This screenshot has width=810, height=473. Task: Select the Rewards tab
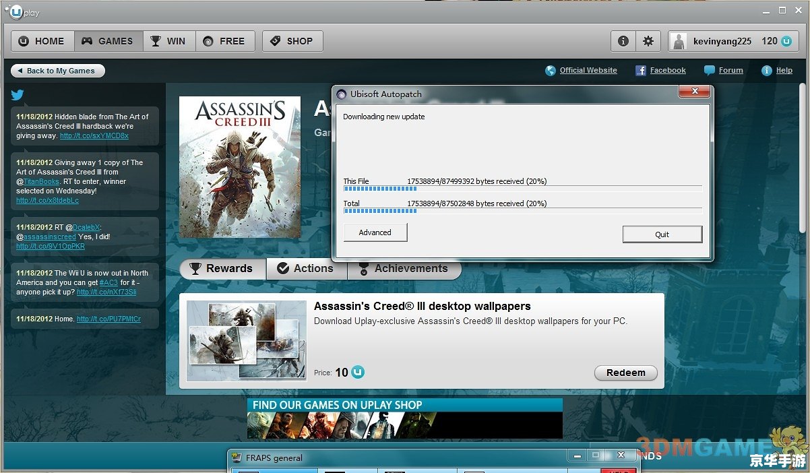(x=223, y=268)
